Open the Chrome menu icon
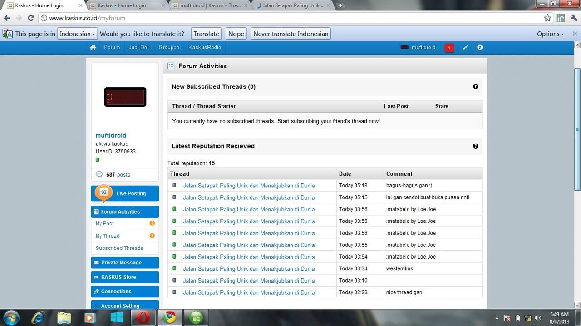Screen dimensions: 581x326 pos(574,18)
